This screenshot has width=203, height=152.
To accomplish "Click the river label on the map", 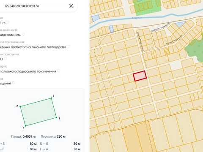I will pyautogui.click(x=137, y=18).
